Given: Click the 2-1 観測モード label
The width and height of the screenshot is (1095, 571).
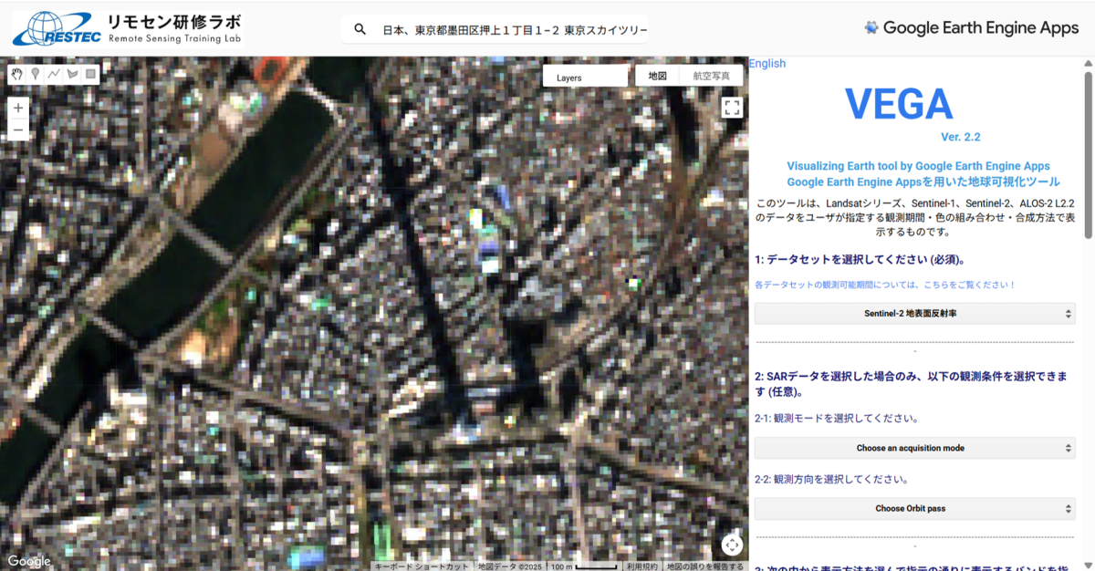Looking at the screenshot, I should coord(836,419).
